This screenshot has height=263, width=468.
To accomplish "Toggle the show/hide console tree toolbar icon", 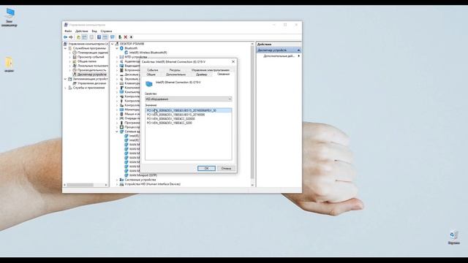I will (85, 37).
